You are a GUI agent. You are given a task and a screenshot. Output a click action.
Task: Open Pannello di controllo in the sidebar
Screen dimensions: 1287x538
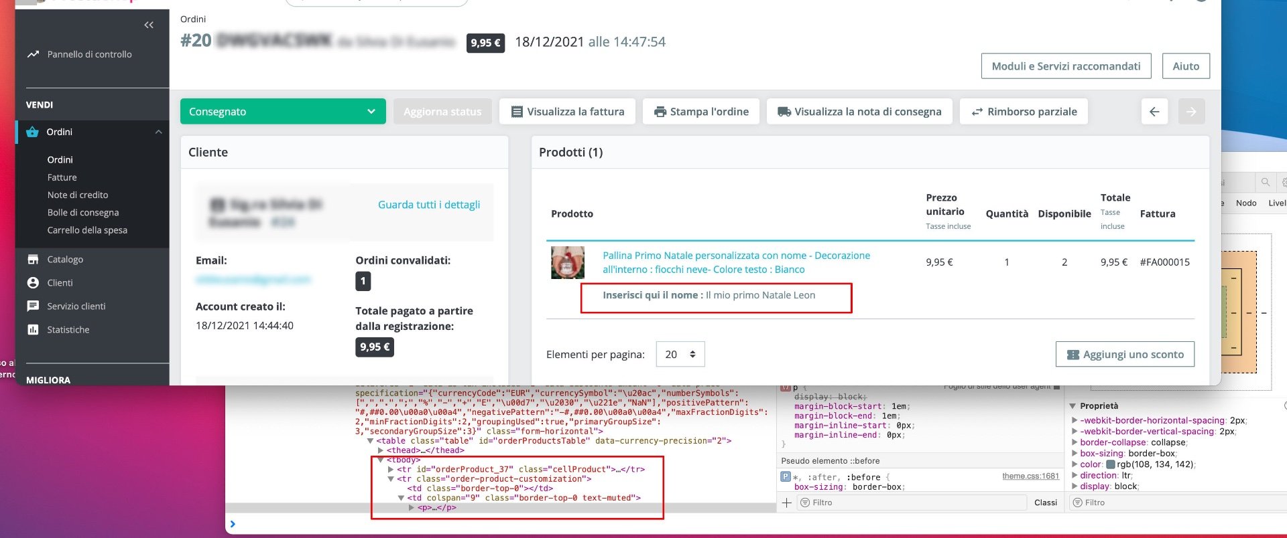point(89,54)
